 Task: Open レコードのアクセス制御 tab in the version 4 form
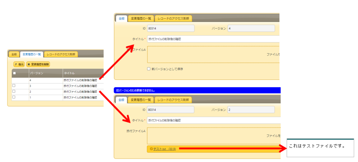tap(173, 19)
